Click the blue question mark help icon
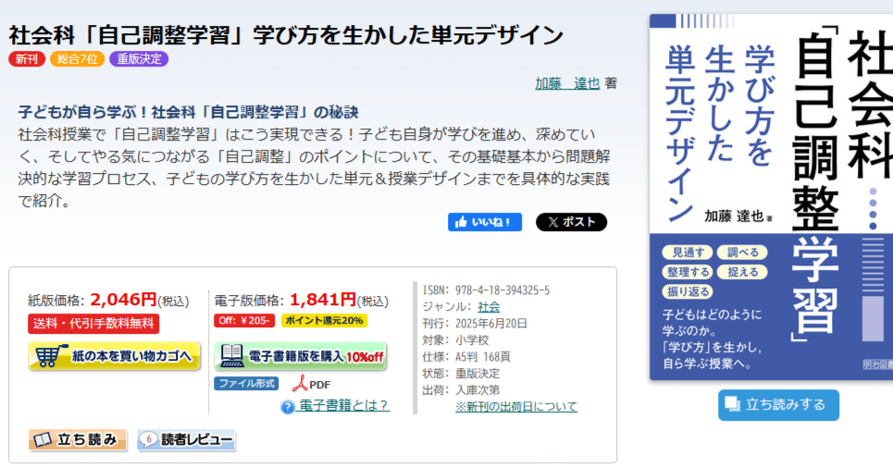Screen dimensions: 893x467 coord(288,407)
